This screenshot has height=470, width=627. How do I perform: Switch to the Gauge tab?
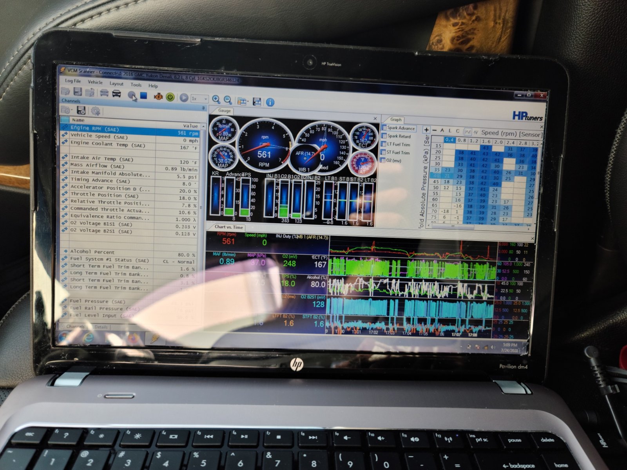224,111
